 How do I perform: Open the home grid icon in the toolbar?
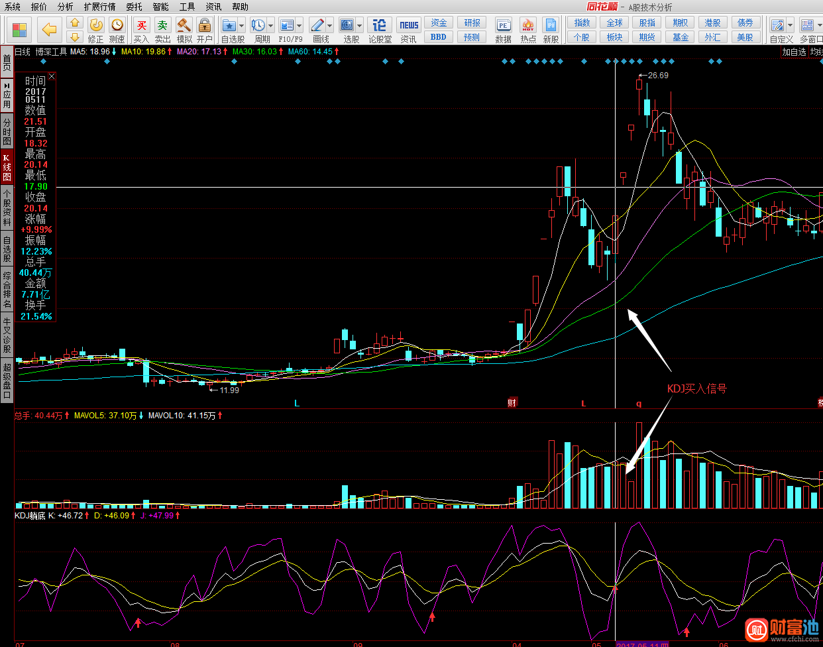point(20,30)
